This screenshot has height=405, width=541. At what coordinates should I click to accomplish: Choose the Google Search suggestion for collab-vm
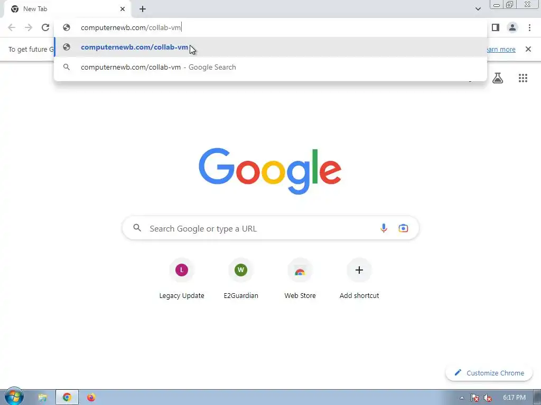270,67
